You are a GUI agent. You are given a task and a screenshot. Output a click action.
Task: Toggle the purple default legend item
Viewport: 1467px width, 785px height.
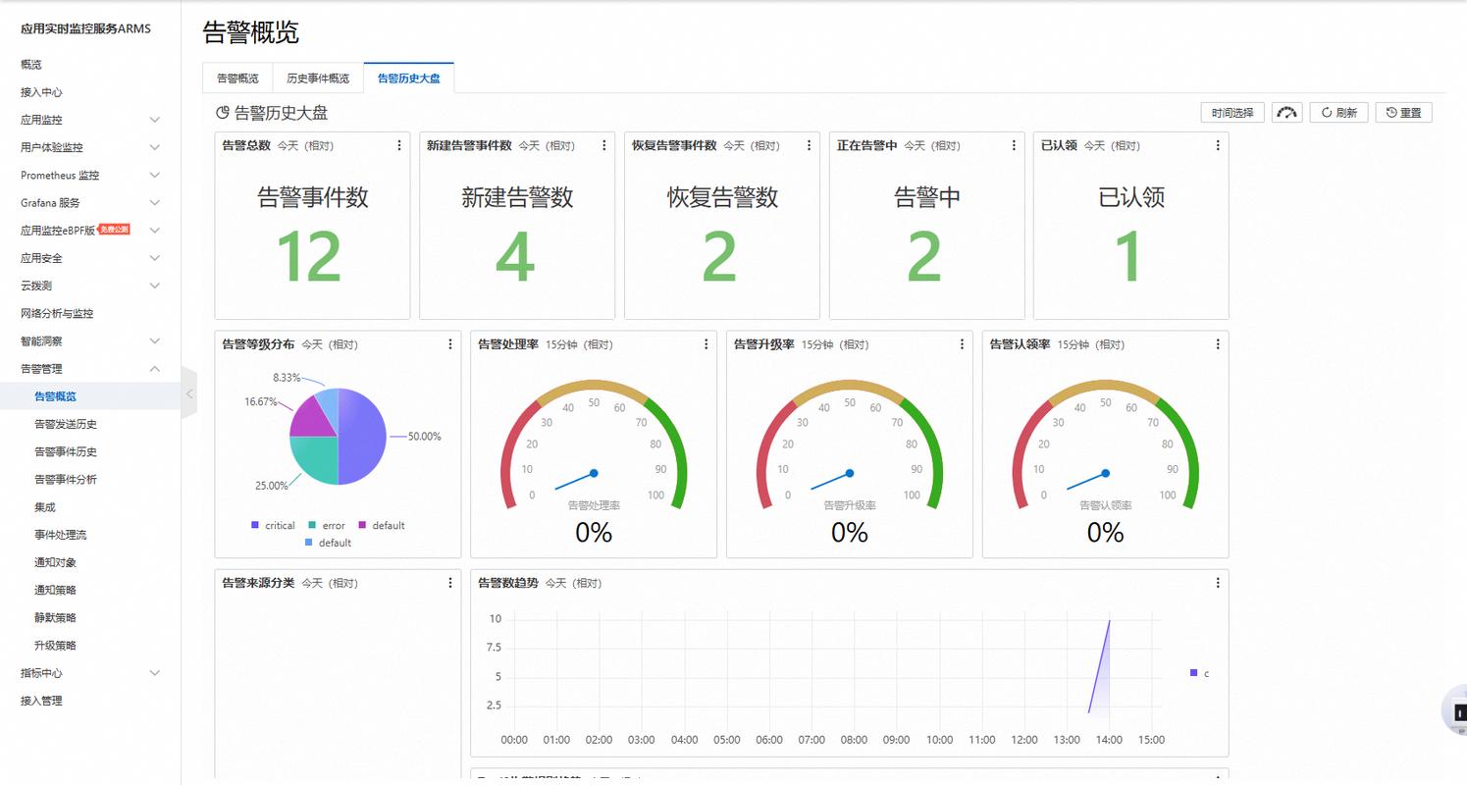pos(382,526)
